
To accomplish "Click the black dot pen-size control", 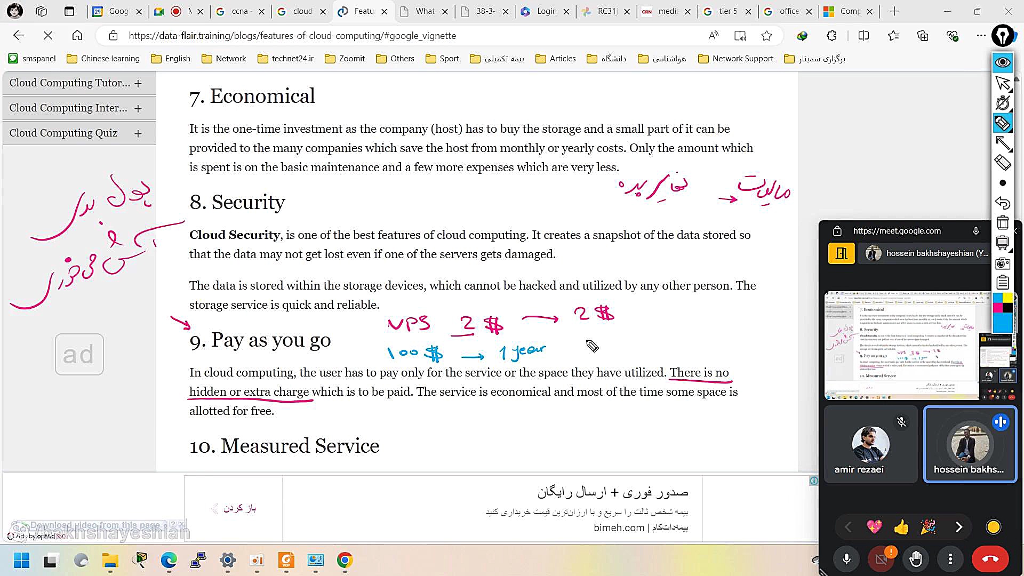I will coord(1003,183).
